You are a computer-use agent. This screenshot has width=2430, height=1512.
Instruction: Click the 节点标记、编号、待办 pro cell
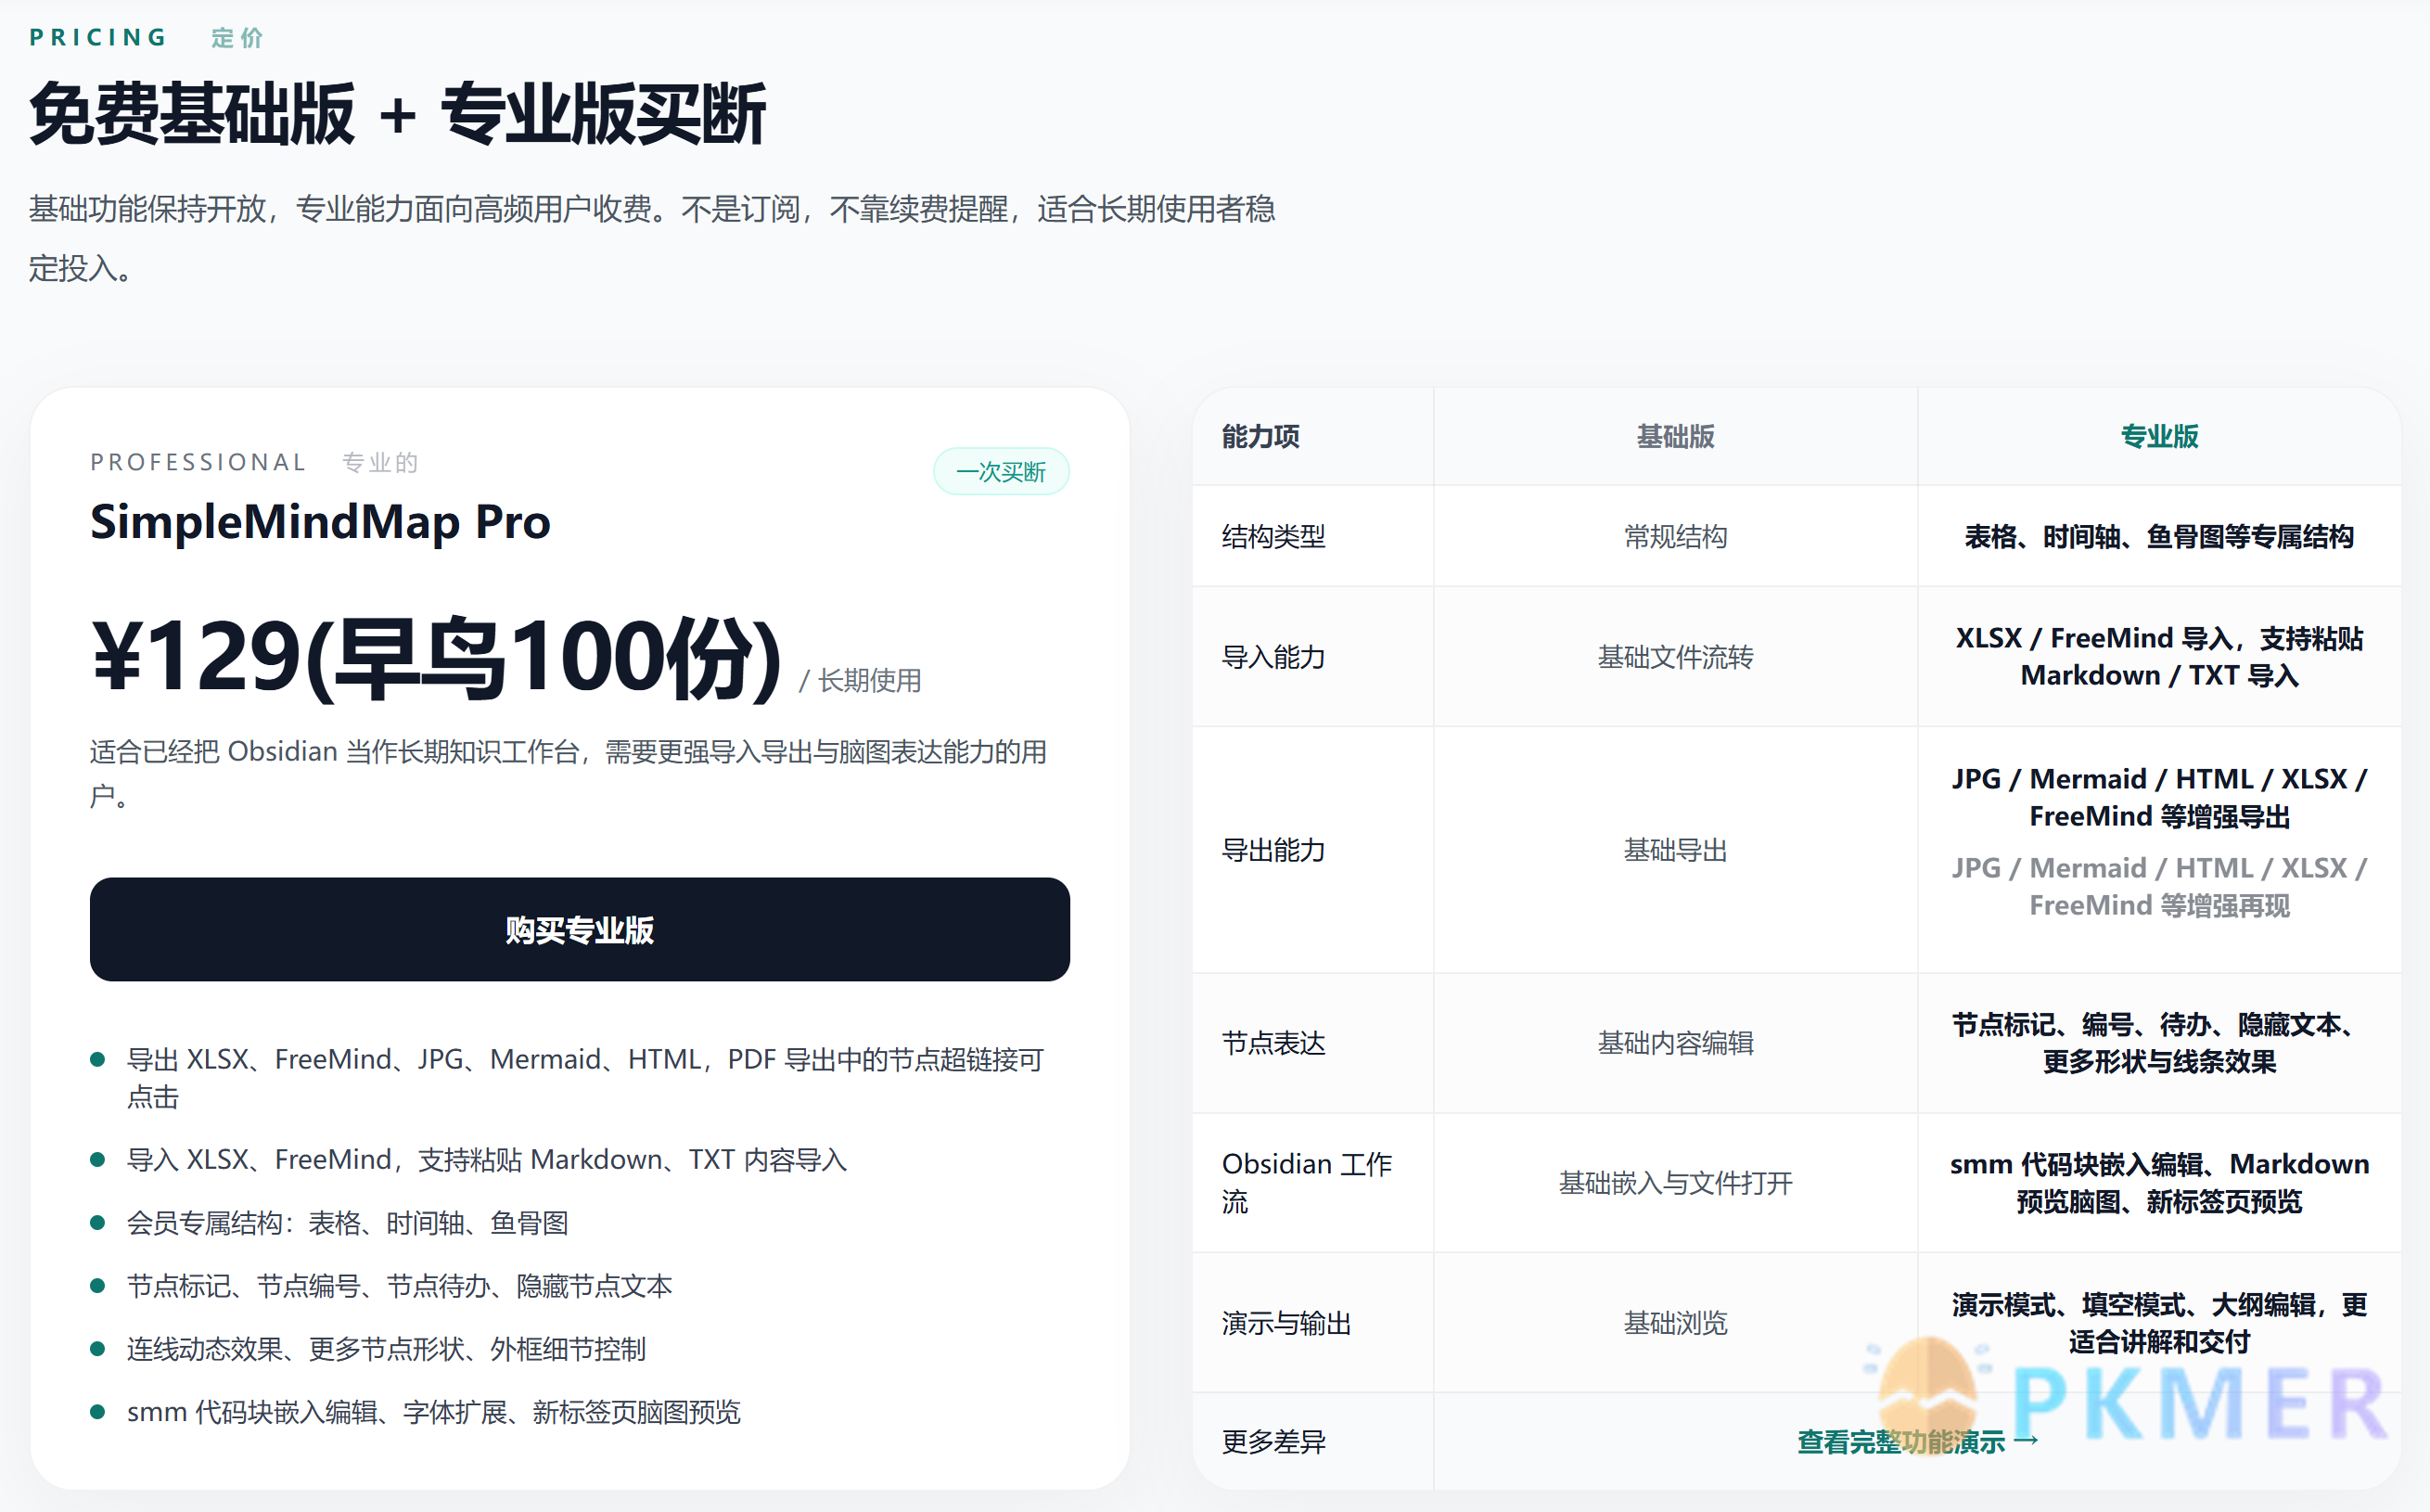pyautogui.click(x=2159, y=1042)
